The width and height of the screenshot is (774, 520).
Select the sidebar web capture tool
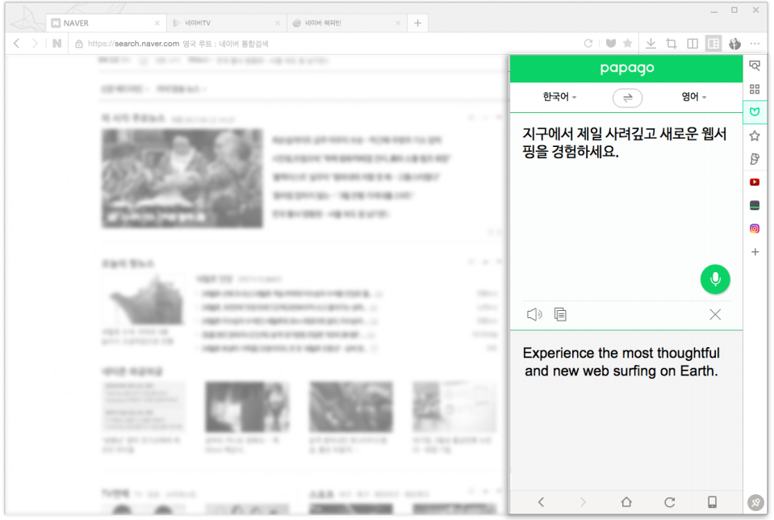(754, 67)
